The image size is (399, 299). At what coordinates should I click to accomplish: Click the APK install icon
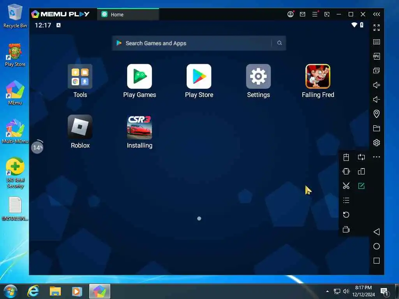pos(377,56)
